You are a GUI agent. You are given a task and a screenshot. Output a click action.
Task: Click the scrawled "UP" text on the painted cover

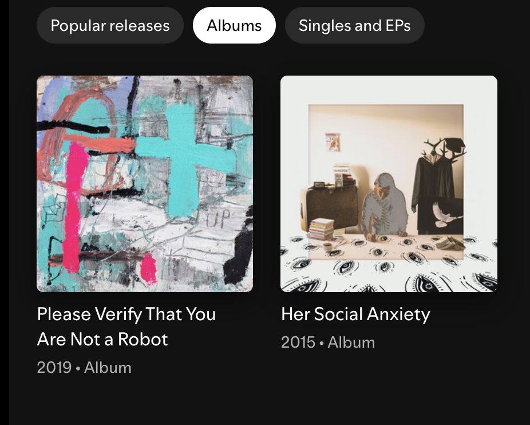pos(218,218)
